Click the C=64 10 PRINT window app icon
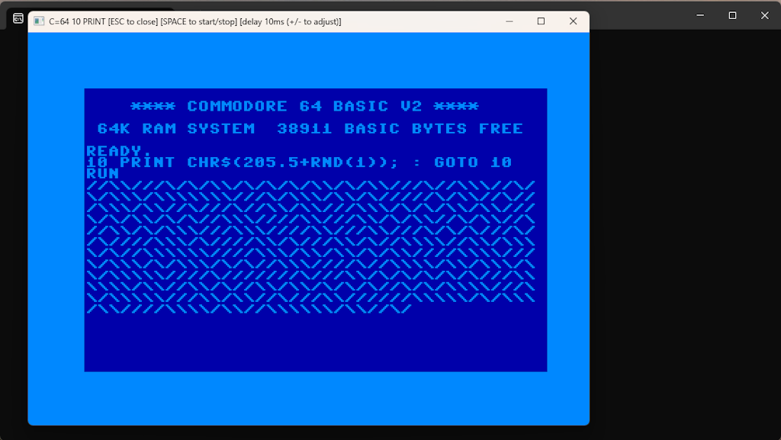The width and height of the screenshot is (781, 440). [x=39, y=21]
